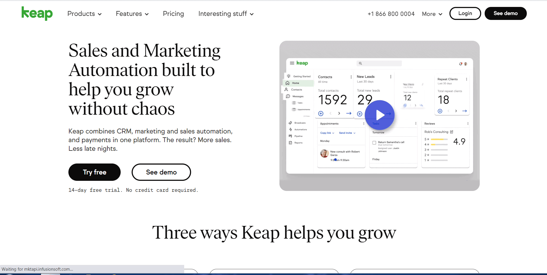Click the Pipeline icon in preview sidebar

tap(290, 136)
